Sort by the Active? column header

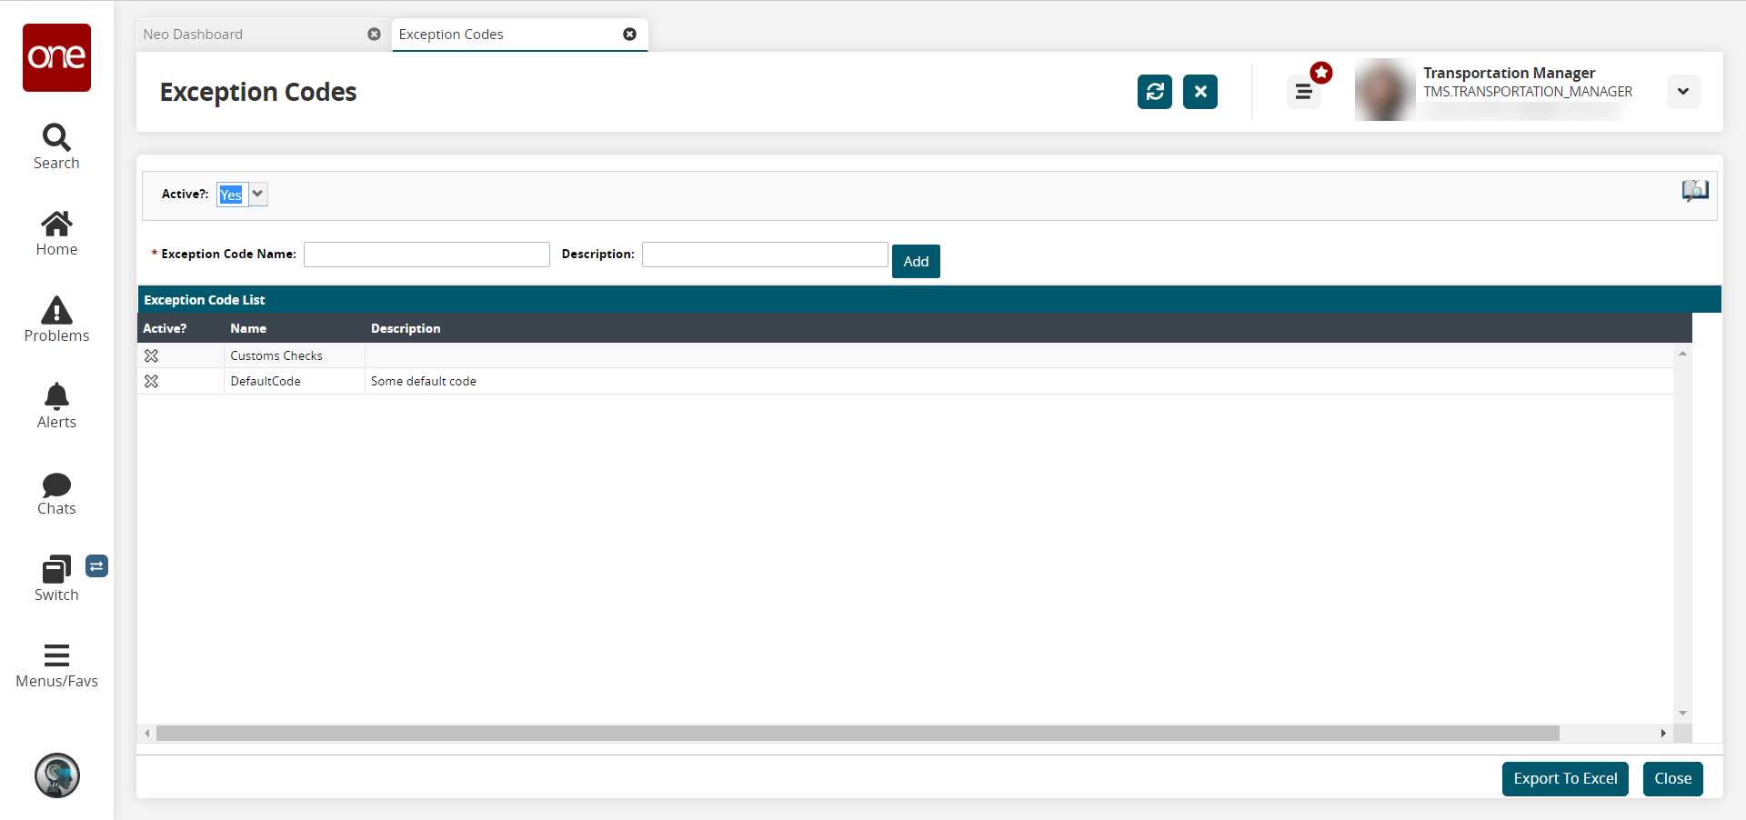165,328
